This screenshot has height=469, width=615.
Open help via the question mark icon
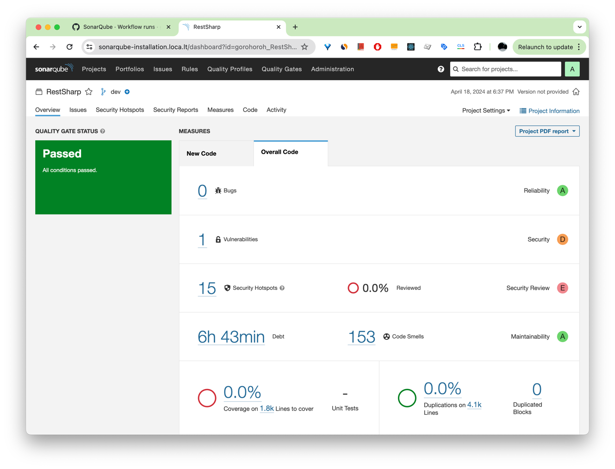click(441, 69)
